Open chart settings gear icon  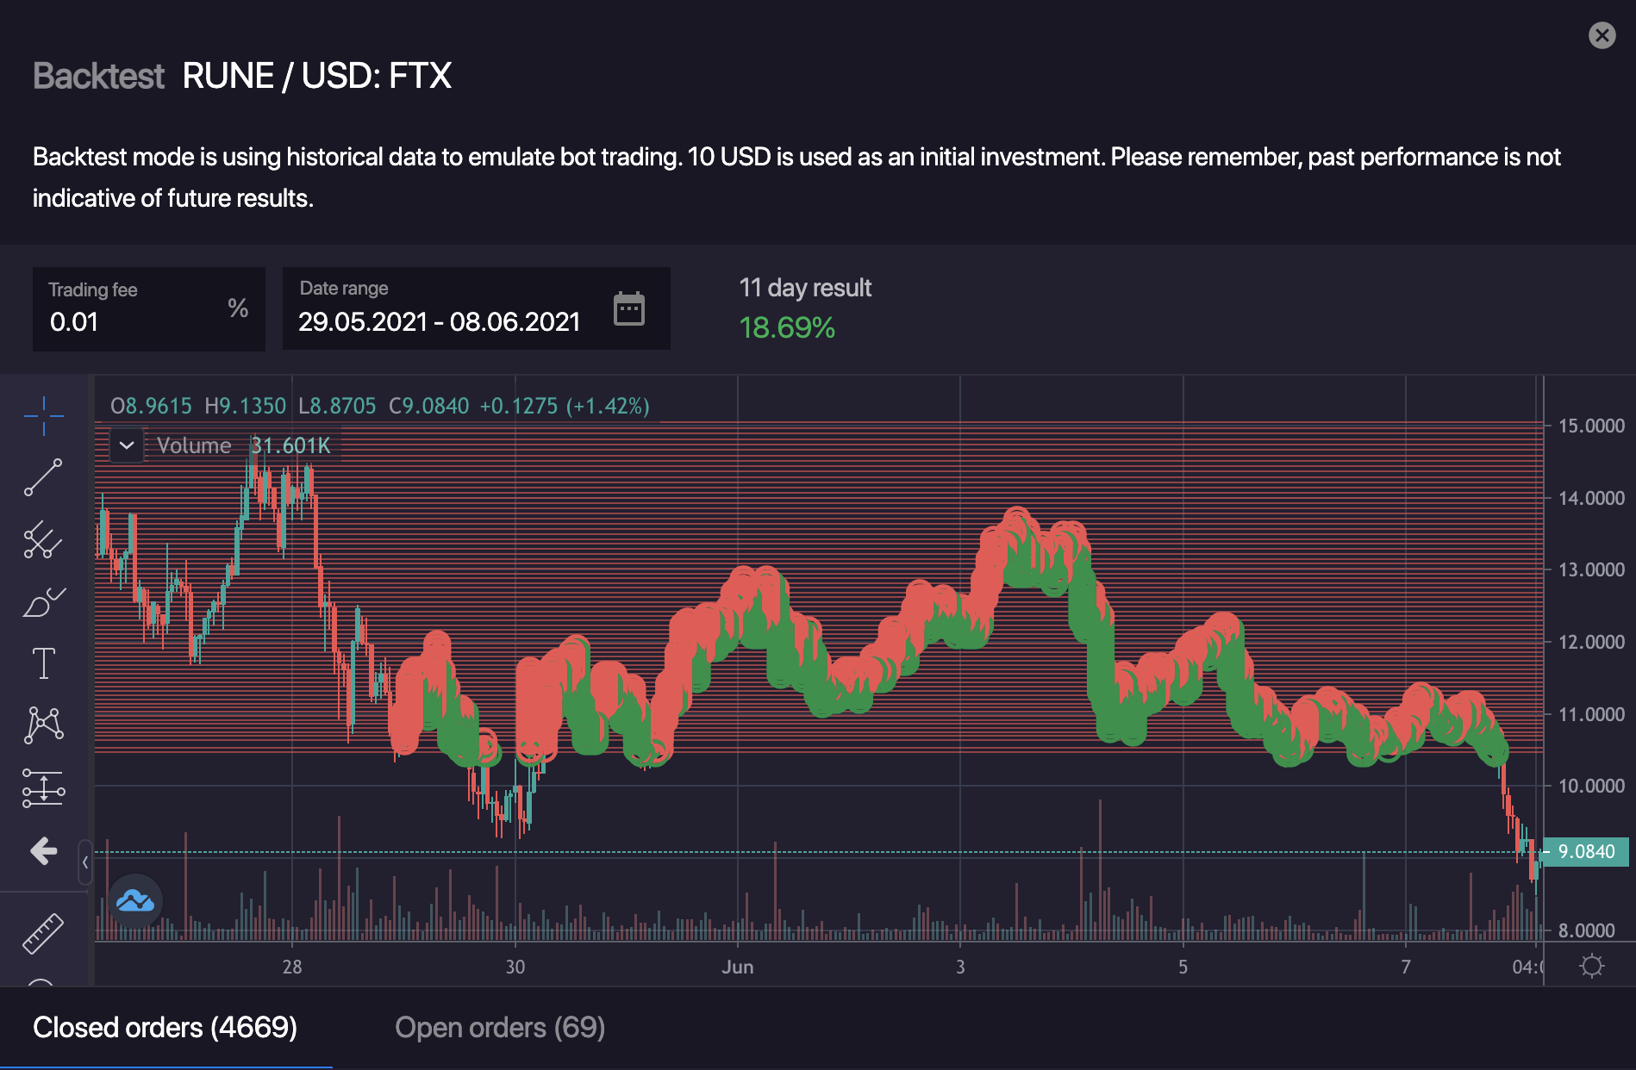[1591, 966]
